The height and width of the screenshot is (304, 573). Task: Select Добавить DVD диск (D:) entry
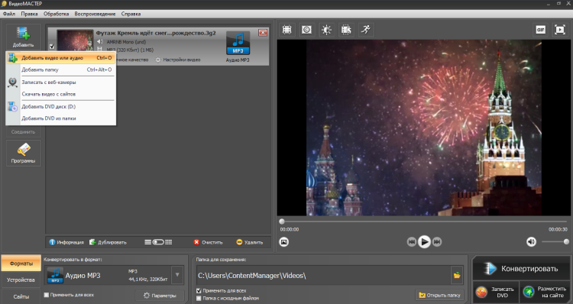[x=60, y=107]
